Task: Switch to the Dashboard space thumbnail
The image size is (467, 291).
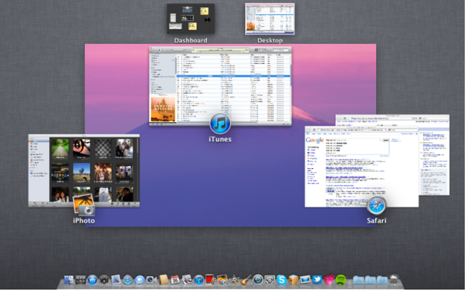Action: [x=191, y=19]
